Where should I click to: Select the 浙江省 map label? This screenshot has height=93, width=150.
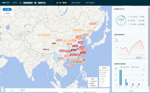tap(83, 52)
